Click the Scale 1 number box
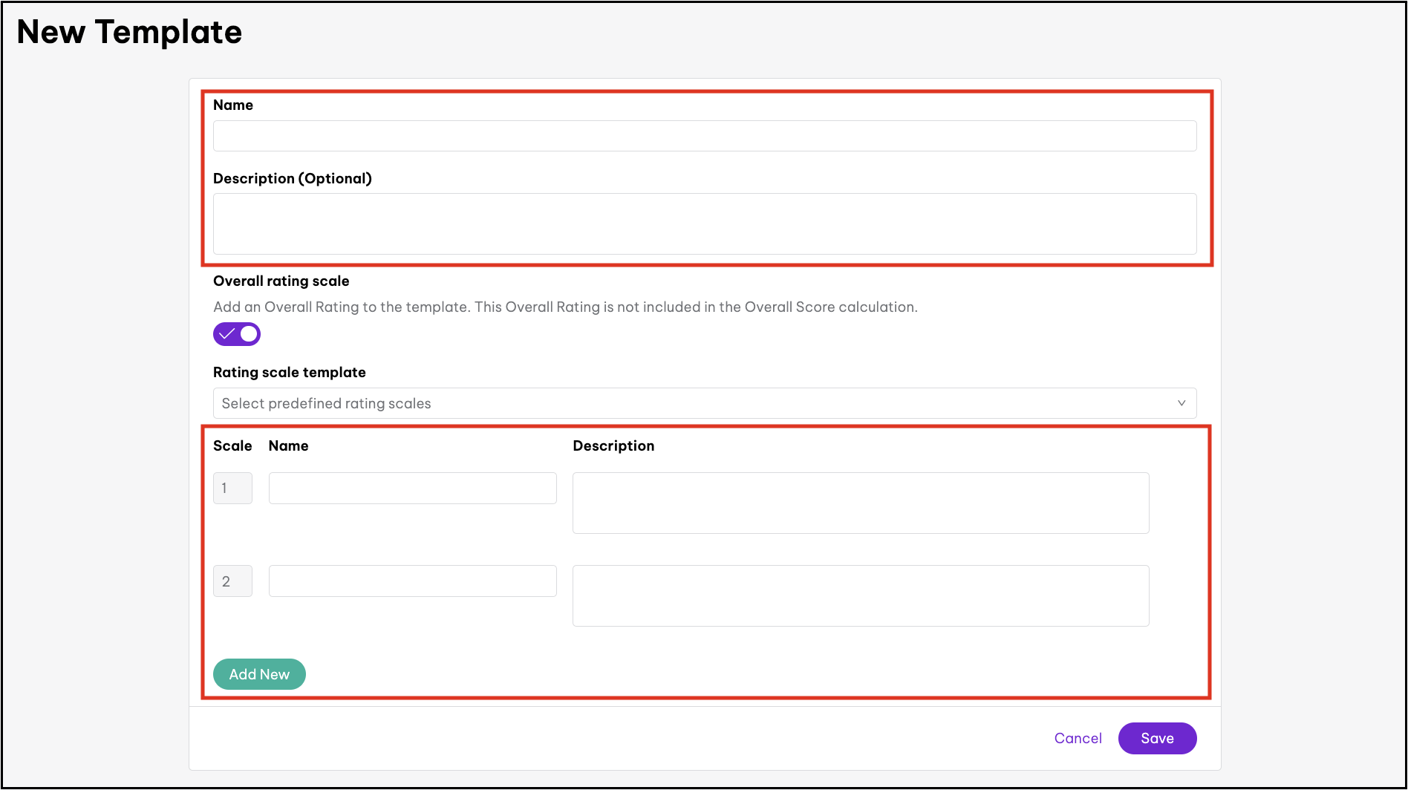This screenshot has height=790, width=1408. 232,489
